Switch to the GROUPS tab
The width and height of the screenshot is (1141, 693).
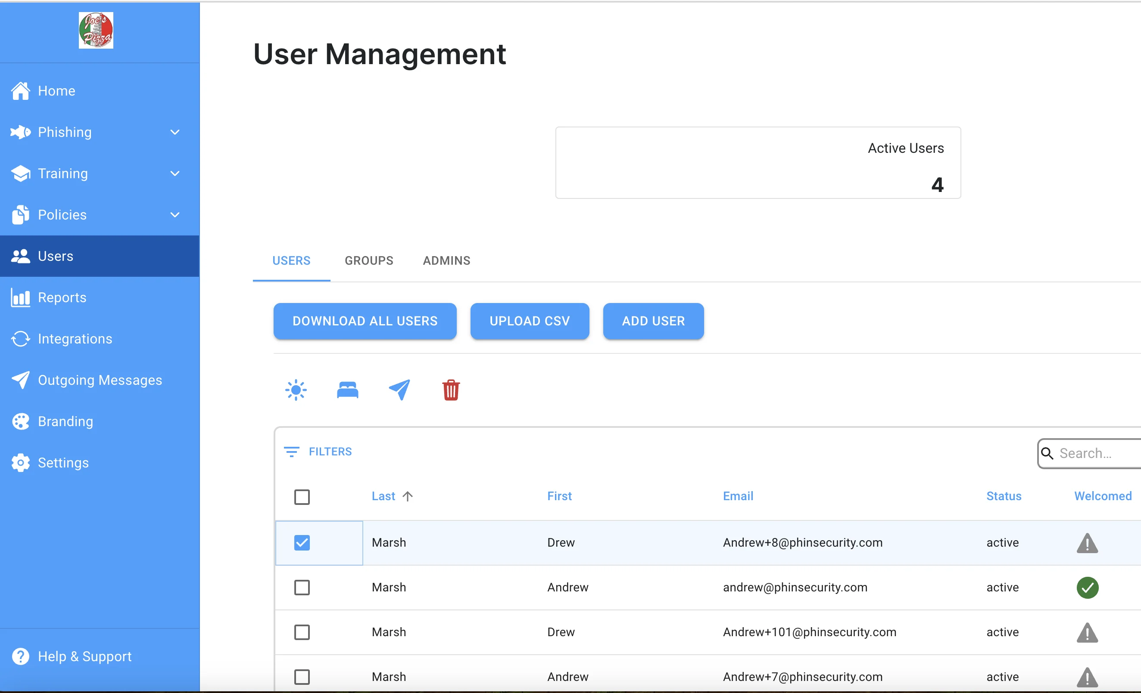(x=368, y=260)
